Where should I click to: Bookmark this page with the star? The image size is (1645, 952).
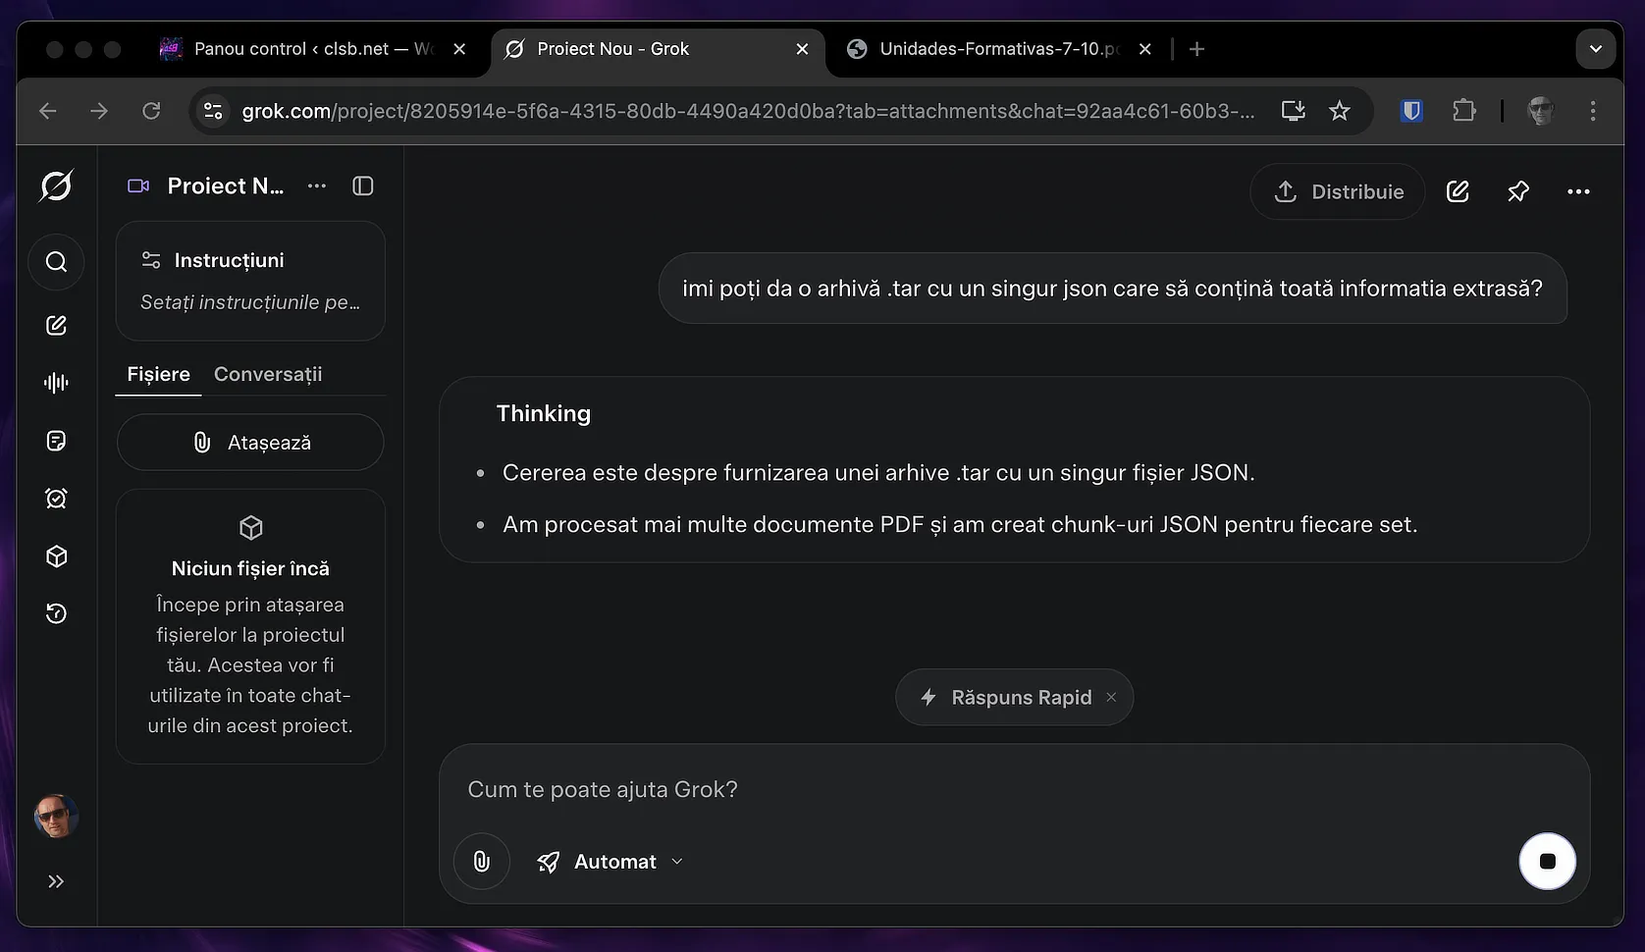1340,111
